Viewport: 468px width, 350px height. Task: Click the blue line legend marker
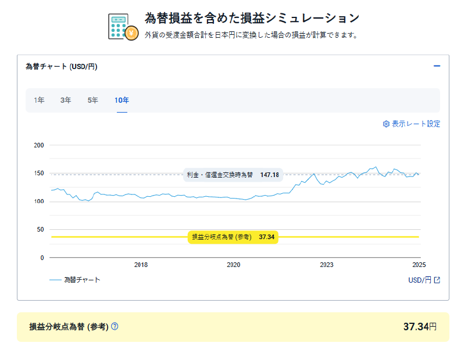coord(55,280)
